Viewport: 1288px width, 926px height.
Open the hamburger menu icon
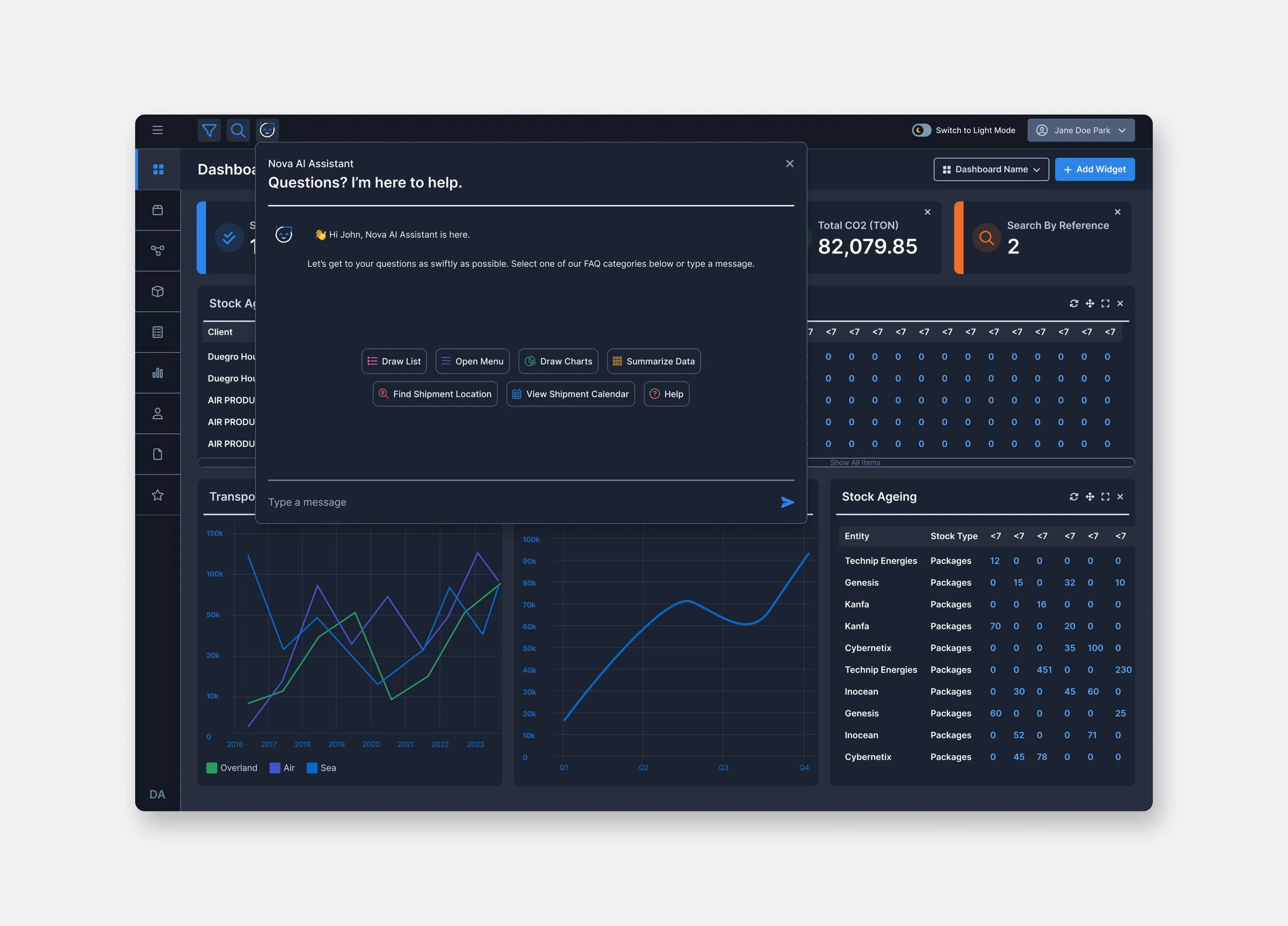point(157,130)
